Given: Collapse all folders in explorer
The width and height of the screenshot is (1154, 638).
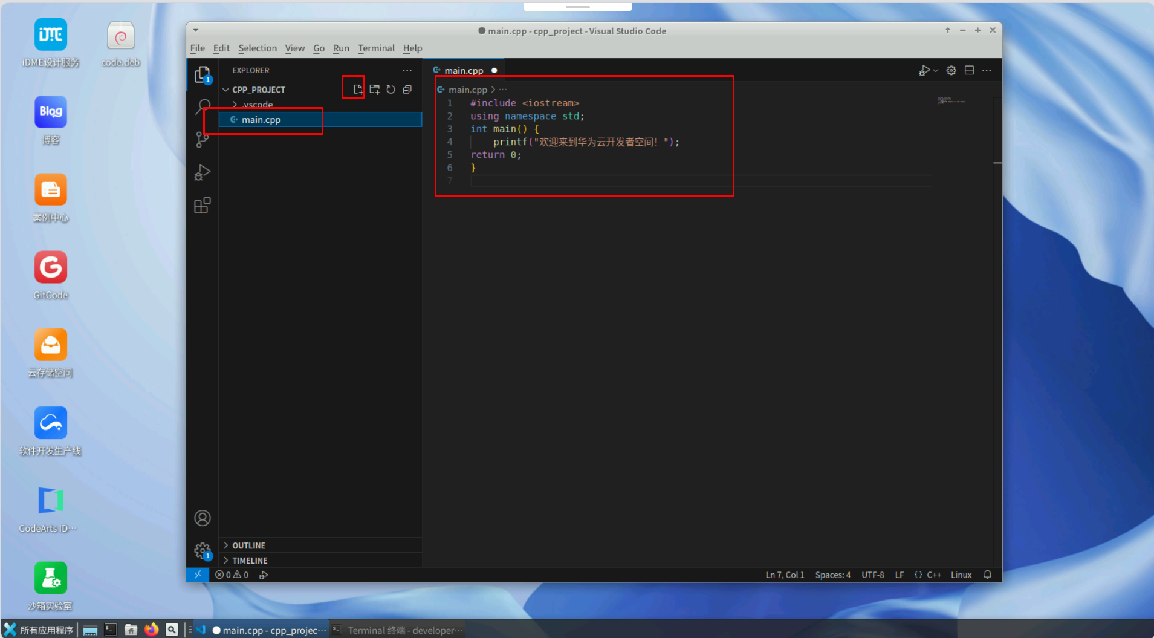Looking at the screenshot, I should click(x=407, y=90).
